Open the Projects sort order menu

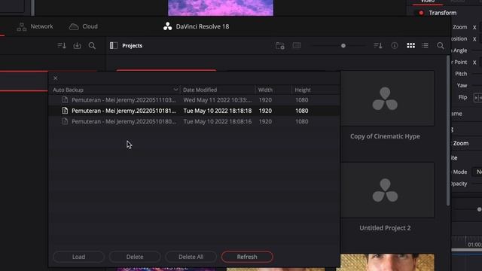pyautogui.click(x=378, y=46)
